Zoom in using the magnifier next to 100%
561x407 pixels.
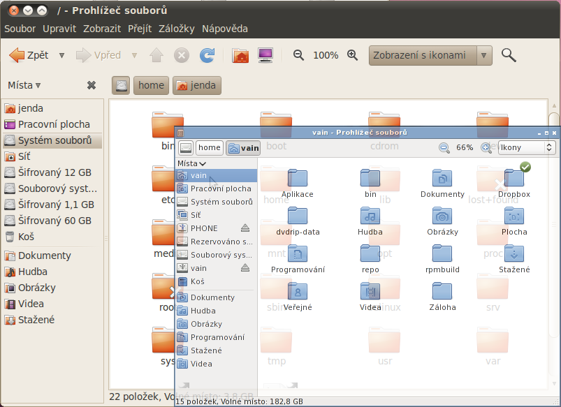point(353,56)
